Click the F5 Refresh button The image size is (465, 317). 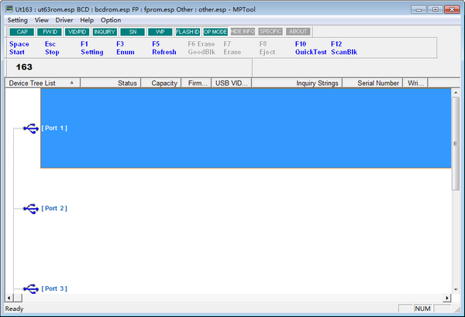164,49
